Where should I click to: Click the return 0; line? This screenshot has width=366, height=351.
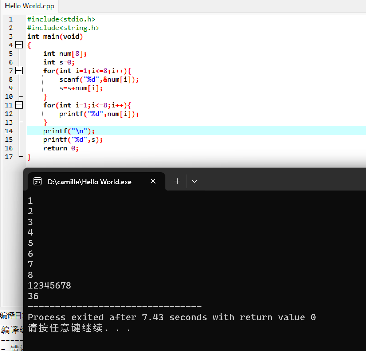click(61, 148)
